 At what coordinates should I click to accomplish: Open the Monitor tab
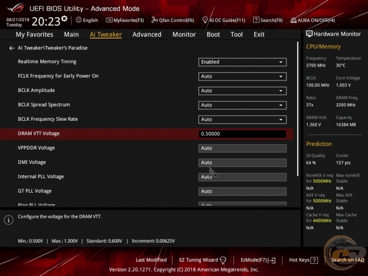click(x=184, y=34)
